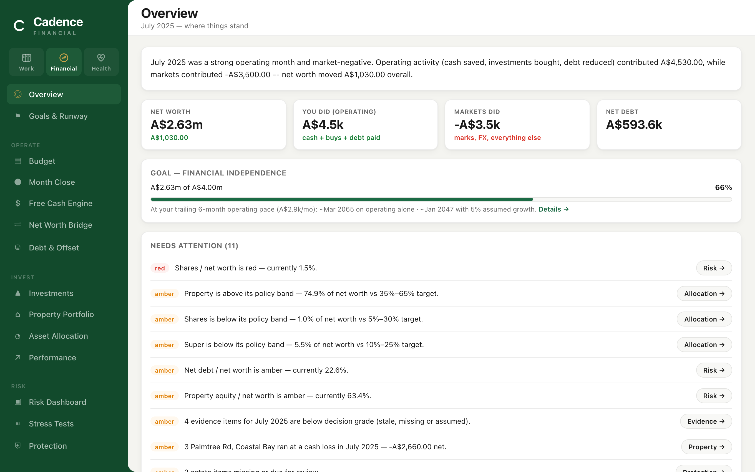
Task: Click the You Did (Operating) card
Action: click(365, 125)
